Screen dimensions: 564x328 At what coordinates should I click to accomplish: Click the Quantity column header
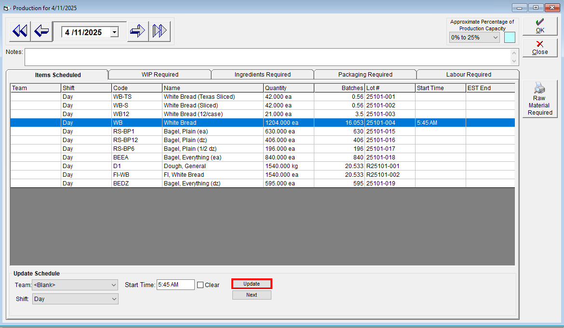[x=289, y=88]
